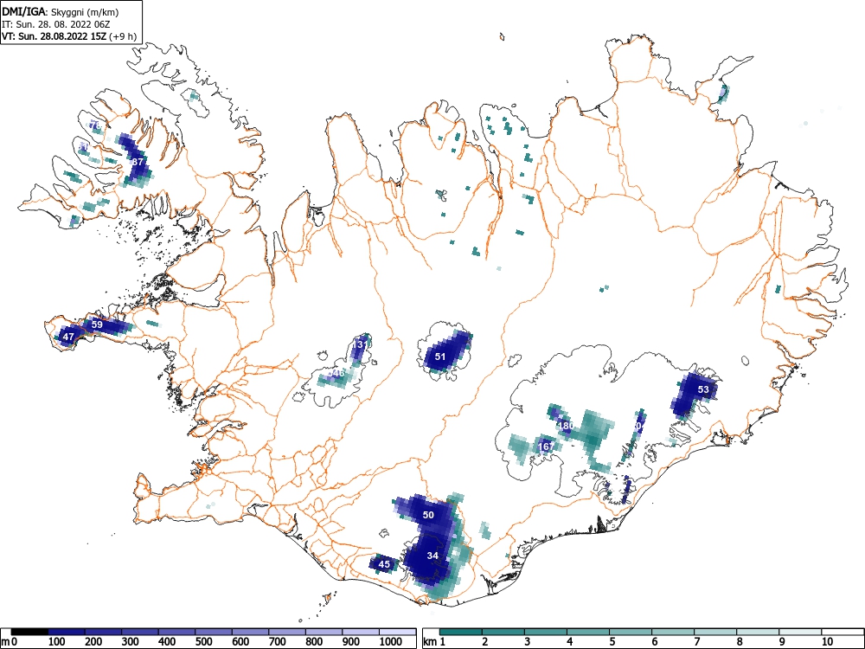The width and height of the screenshot is (865, 649).
Task: Click the km legend tick label '7'
Action: pyautogui.click(x=696, y=642)
